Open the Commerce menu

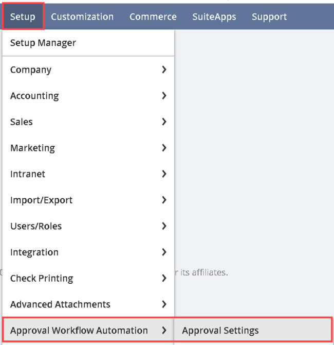(153, 16)
